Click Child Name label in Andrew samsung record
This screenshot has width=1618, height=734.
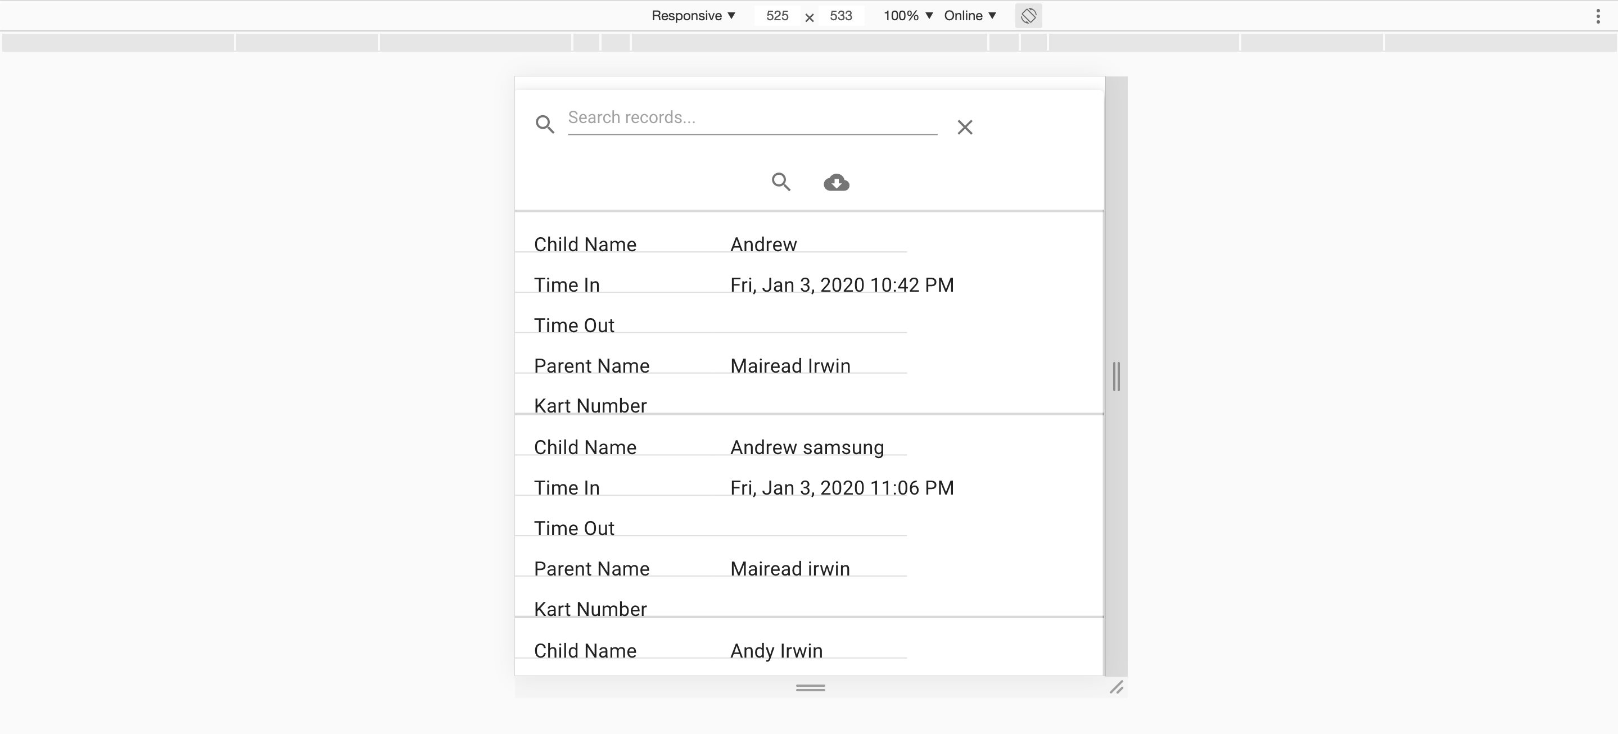[x=585, y=447]
